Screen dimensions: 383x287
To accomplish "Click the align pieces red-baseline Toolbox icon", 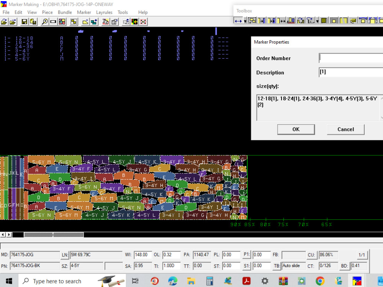I will 291,21.
